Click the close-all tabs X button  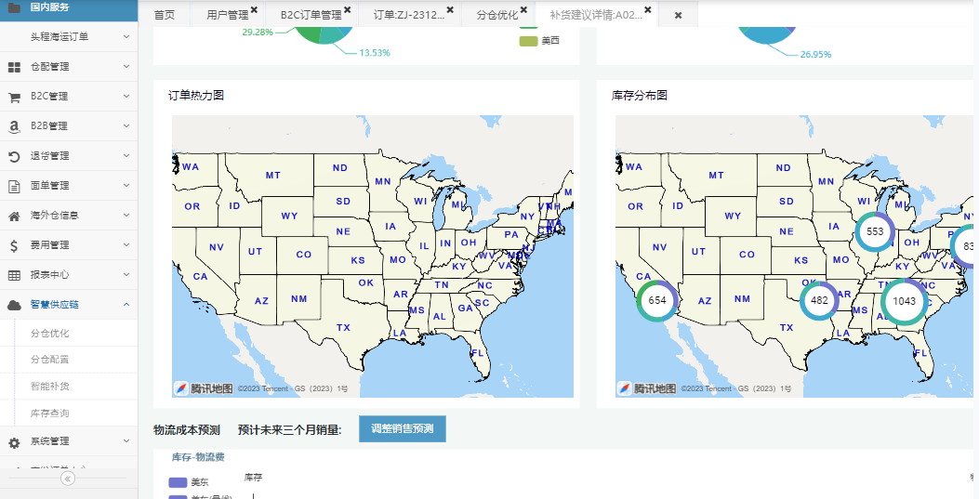678,15
